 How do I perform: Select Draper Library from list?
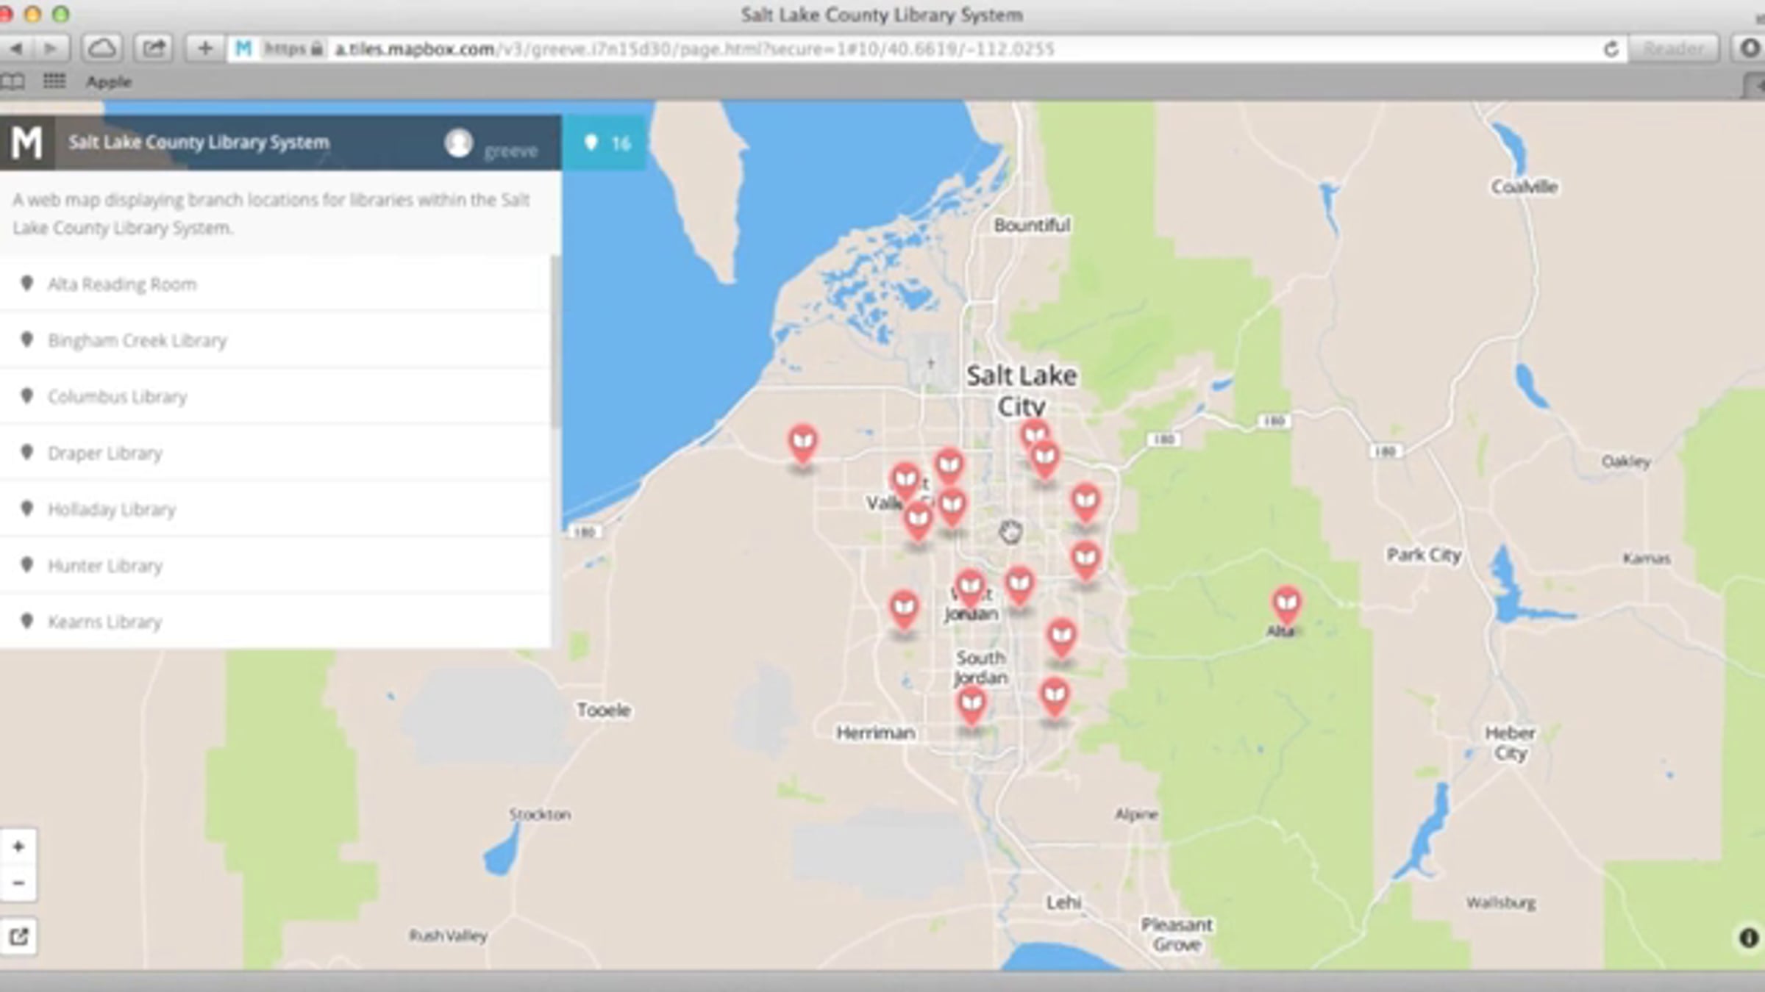(x=105, y=453)
